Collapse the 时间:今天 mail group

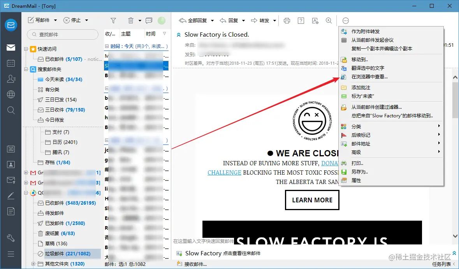107,46
